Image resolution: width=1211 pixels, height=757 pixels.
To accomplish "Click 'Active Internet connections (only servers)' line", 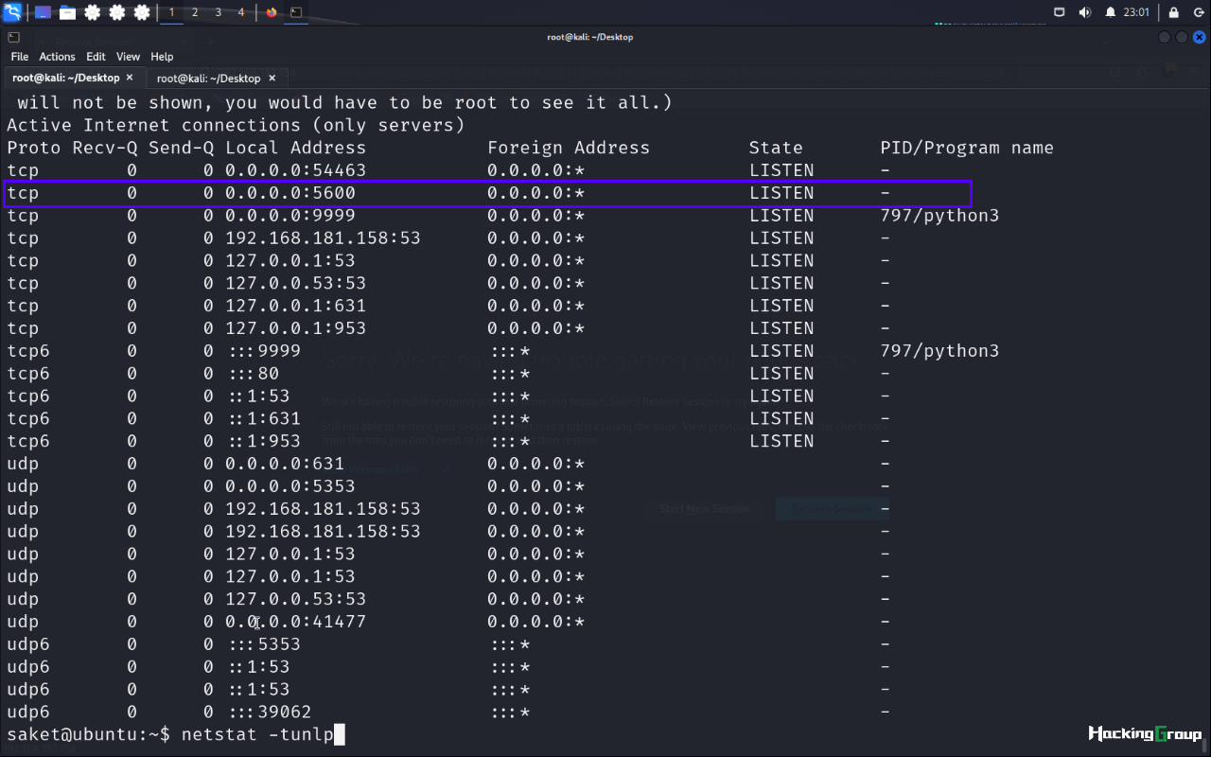I will (237, 125).
